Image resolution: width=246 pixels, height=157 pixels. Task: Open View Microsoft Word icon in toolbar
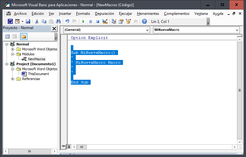pos(10,21)
